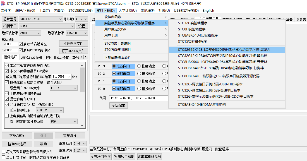This screenshot has width=307, height=161.
Task: Enable 每次下载前都重新装载目标文件
Action: point(3,152)
